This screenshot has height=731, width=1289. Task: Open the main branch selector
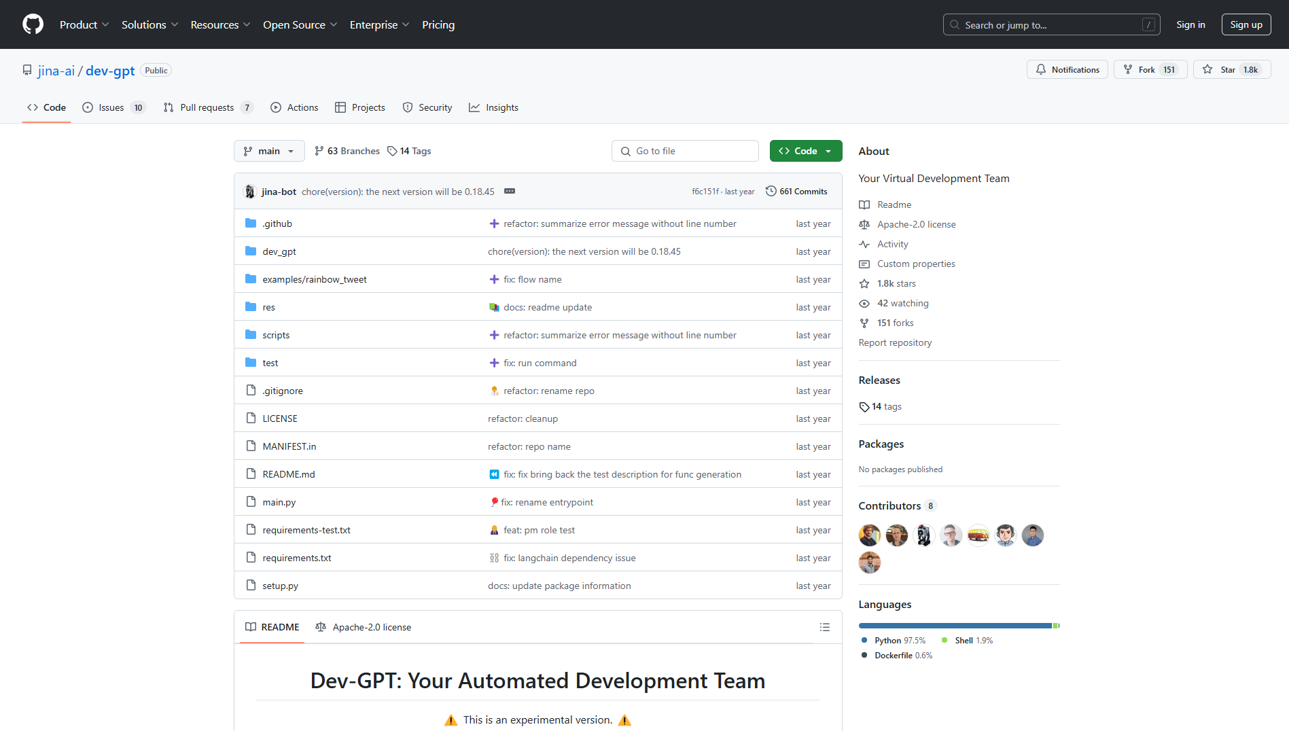(x=269, y=151)
